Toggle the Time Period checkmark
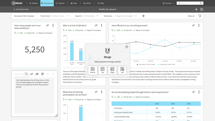 [52, 16]
